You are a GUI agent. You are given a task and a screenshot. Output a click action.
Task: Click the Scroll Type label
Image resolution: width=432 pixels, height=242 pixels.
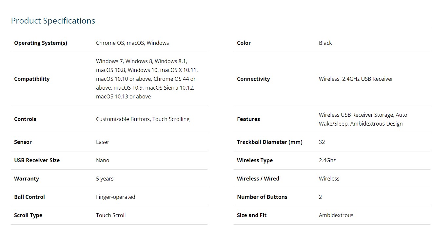[x=28, y=215]
